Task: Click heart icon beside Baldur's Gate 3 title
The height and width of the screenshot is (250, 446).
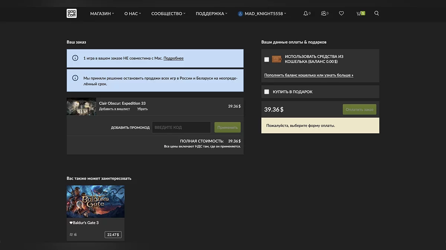Action: (71, 223)
